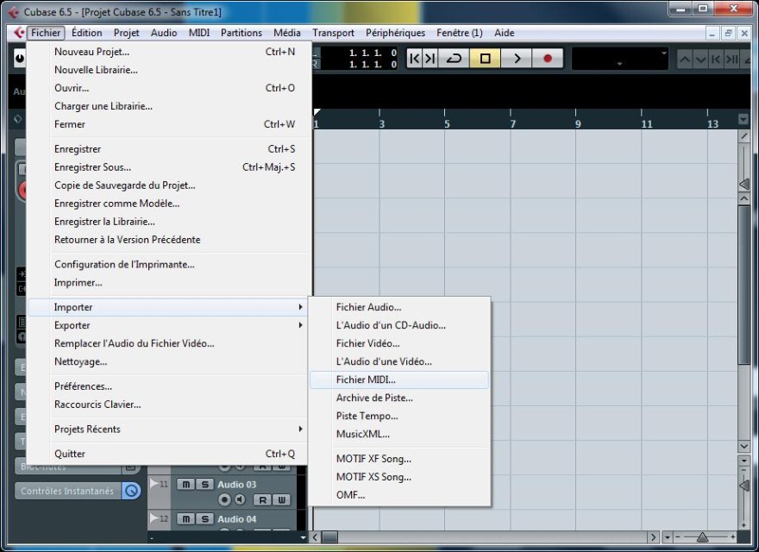Open the Partitions menu
The image size is (759, 552).
click(x=241, y=33)
